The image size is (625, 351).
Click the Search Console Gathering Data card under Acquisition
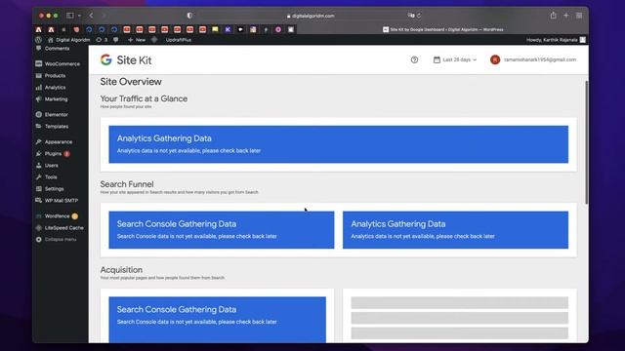coord(217,320)
